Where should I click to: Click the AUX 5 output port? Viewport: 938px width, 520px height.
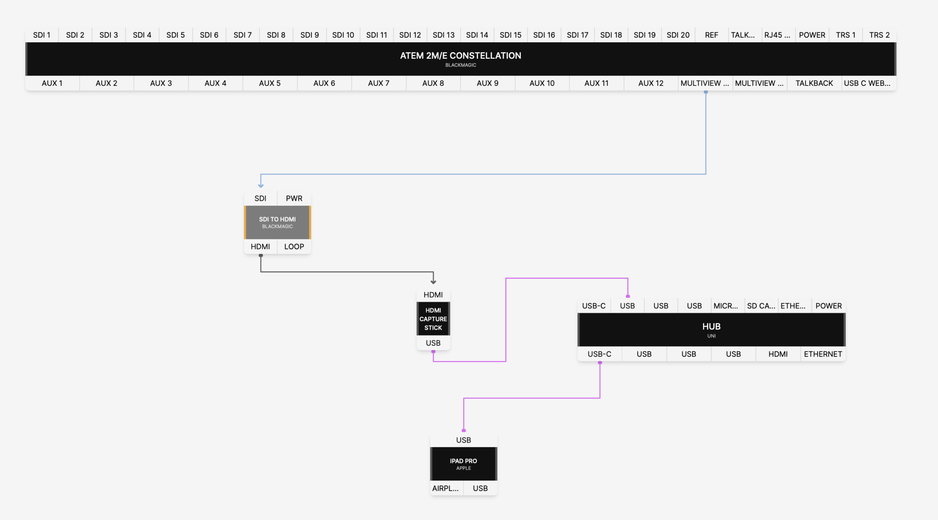269,83
